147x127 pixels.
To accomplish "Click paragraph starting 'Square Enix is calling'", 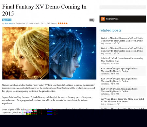I will click(47, 100).
